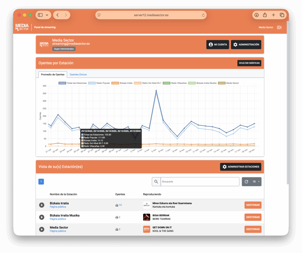The width and height of the screenshot is (302, 253).
Task: Click the Búsqueda search field
Action: (x=200, y=182)
